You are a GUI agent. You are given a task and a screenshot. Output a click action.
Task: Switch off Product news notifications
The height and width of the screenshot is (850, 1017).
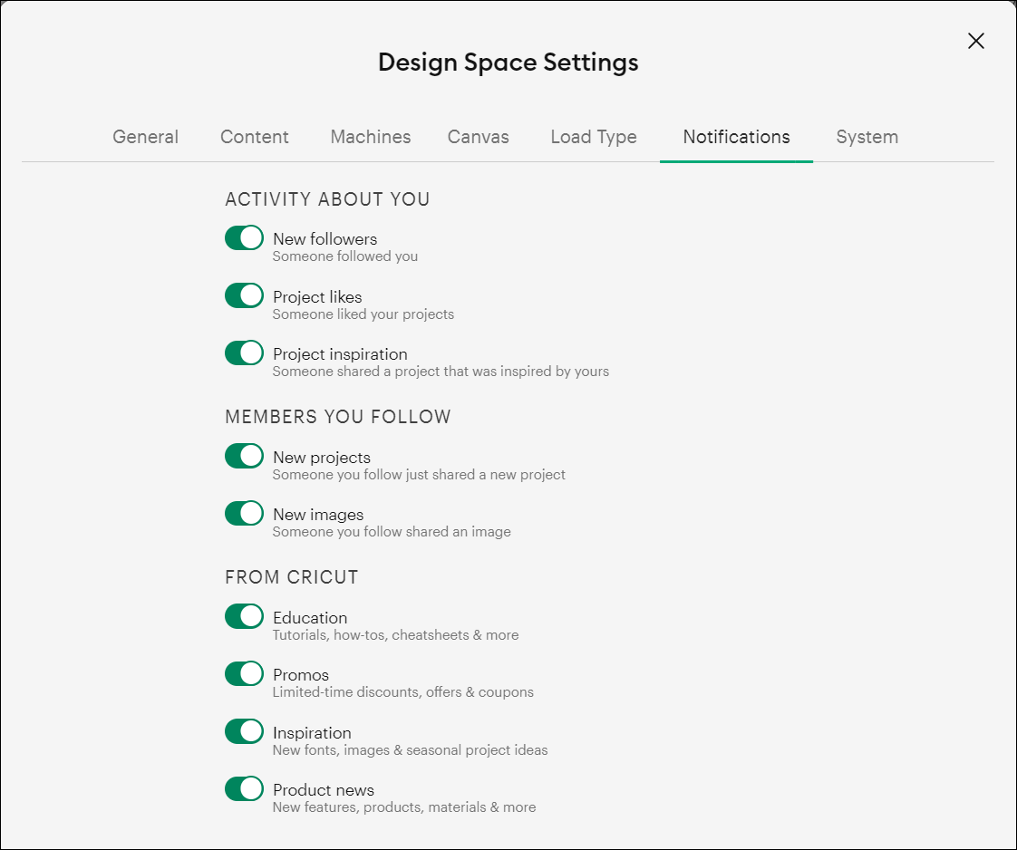(244, 788)
